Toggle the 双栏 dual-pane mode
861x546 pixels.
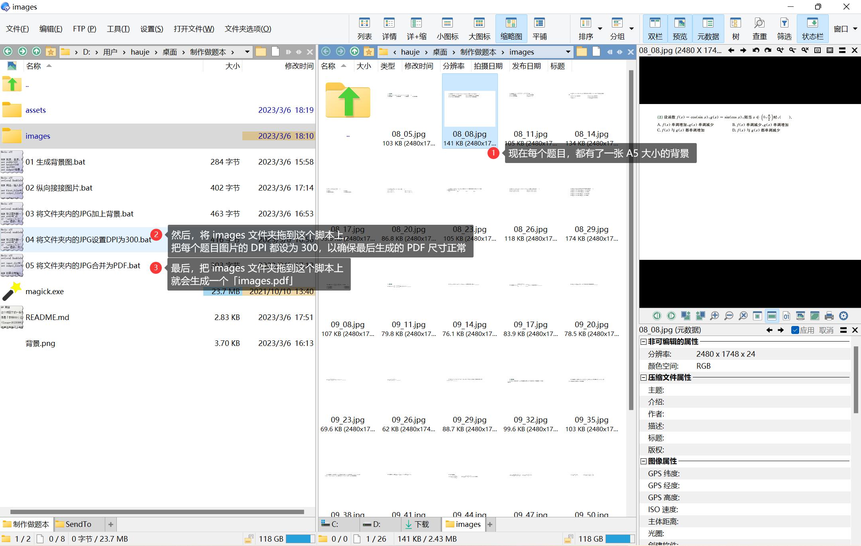point(655,29)
